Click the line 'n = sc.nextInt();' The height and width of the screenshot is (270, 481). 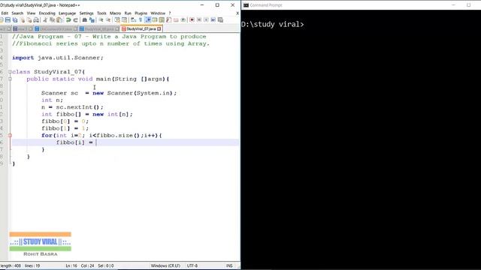72,107
